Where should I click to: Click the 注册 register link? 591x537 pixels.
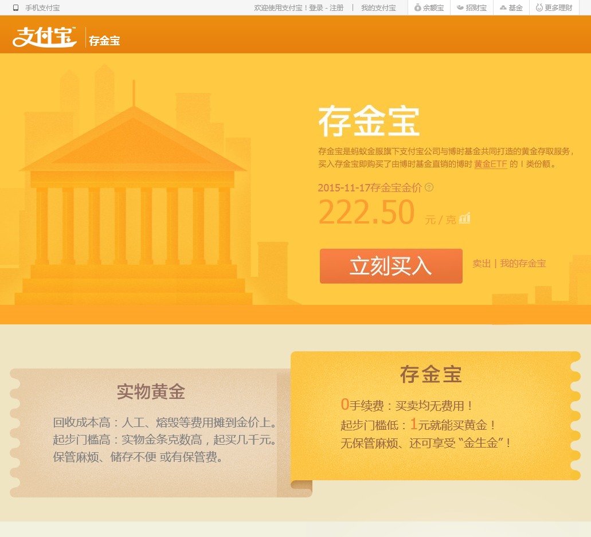(x=336, y=8)
